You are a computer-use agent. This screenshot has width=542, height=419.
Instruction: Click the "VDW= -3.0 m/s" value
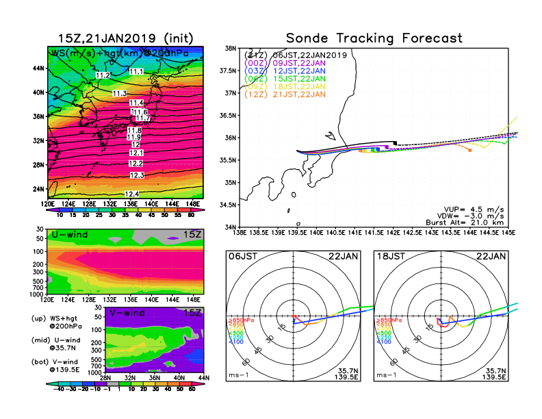pos(470,216)
